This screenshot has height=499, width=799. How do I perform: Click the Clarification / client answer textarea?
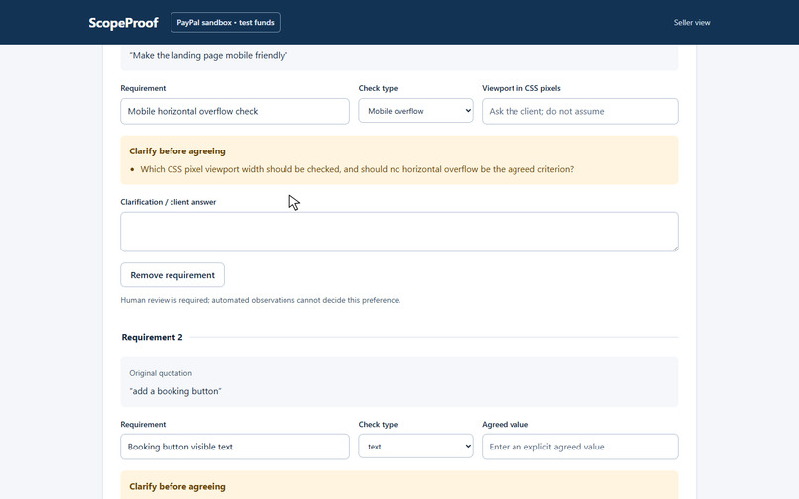coord(399,232)
